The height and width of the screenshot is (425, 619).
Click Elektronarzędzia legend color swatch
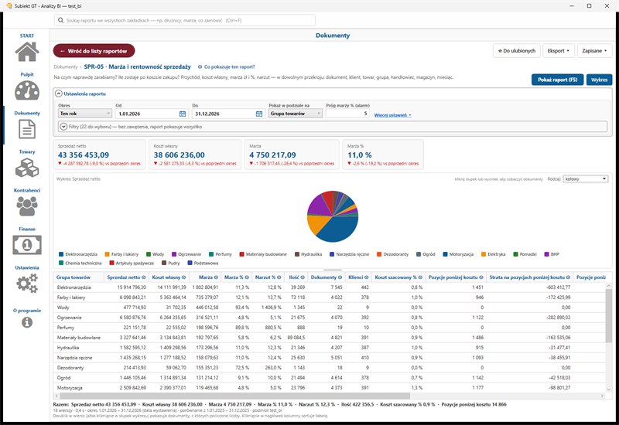[x=61, y=254]
